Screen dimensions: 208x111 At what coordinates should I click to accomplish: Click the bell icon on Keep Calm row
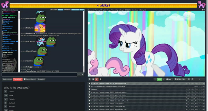[x=89, y=101]
